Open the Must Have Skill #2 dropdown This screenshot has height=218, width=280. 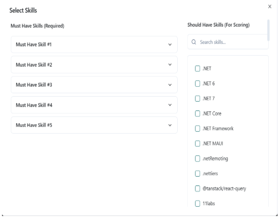[x=94, y=65]
